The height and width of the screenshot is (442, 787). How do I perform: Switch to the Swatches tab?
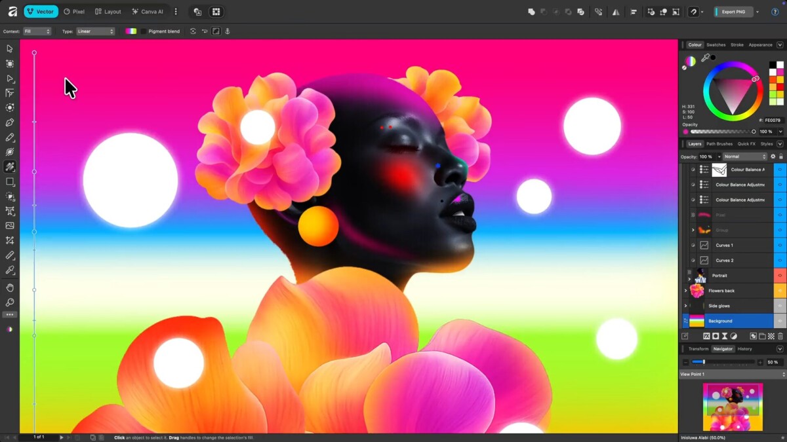716,45
